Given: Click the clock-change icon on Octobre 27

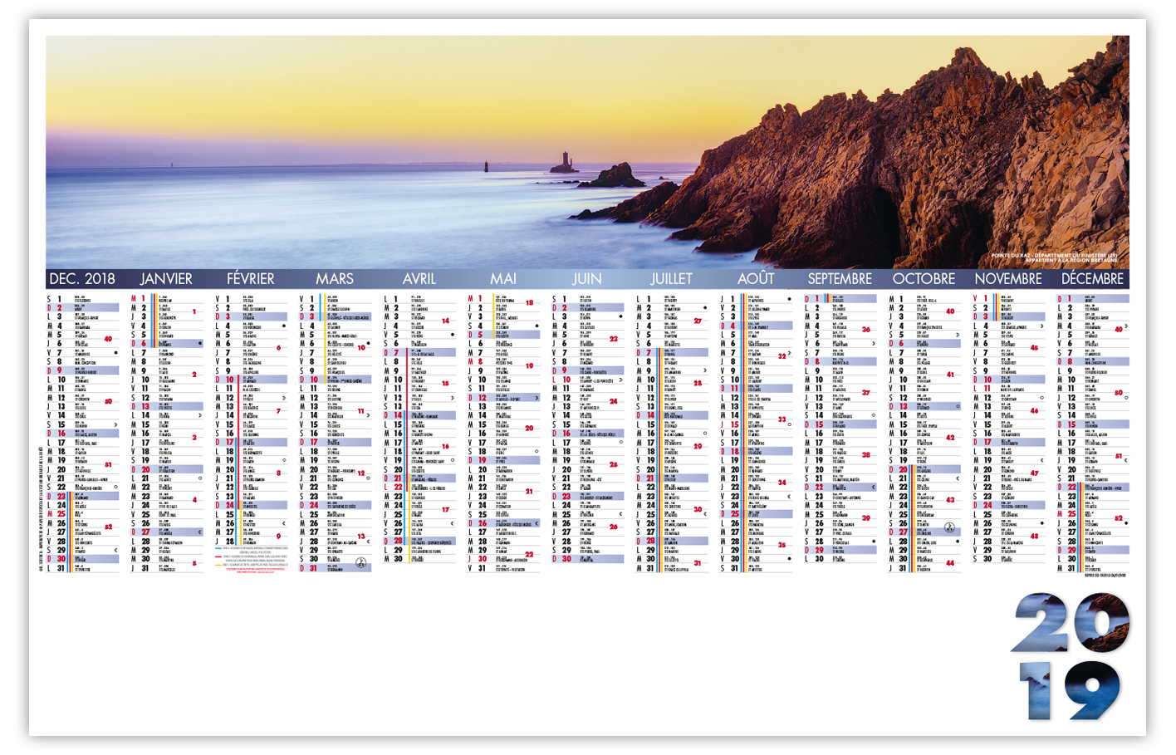Looking at the screenshot, I should coord(950,527).
